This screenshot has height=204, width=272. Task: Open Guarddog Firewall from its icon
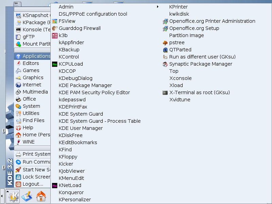54,28
